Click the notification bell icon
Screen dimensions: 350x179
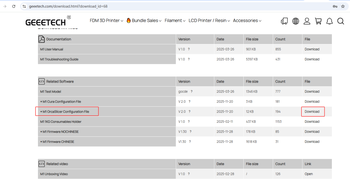[329, 21]
